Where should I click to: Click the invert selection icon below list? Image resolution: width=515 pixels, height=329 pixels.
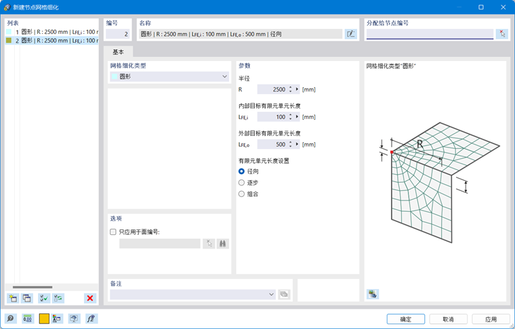tap(58, 298)
